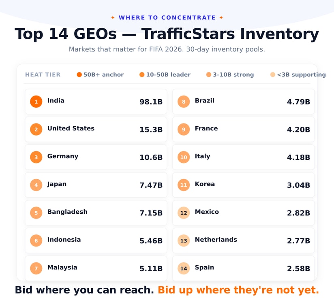Open the Japan 7.47B row card

[x=96, y=185]
